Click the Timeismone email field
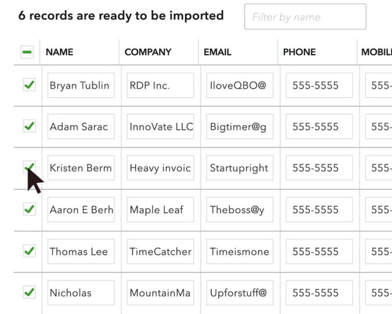 coord(240,251)
